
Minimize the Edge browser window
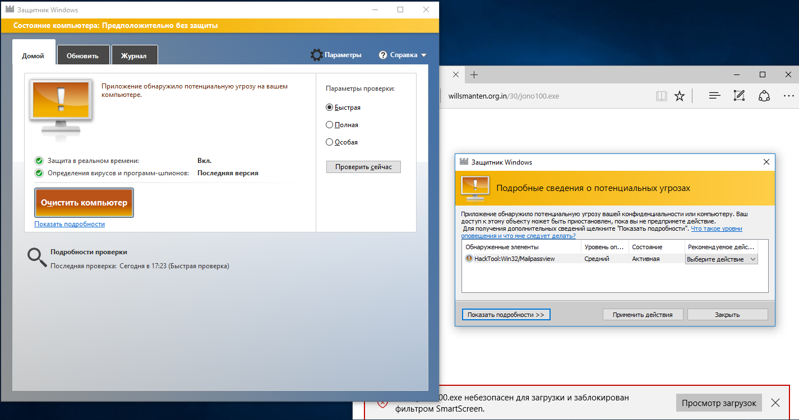click(x=737, y=74)
